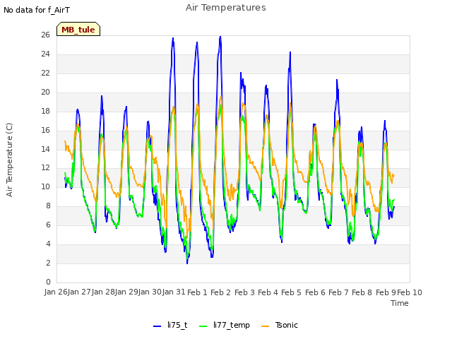452x339 pixels.
Task: Click the Feb 1 x-axis label
Action: pyautogui.click(x=198, y=292)
